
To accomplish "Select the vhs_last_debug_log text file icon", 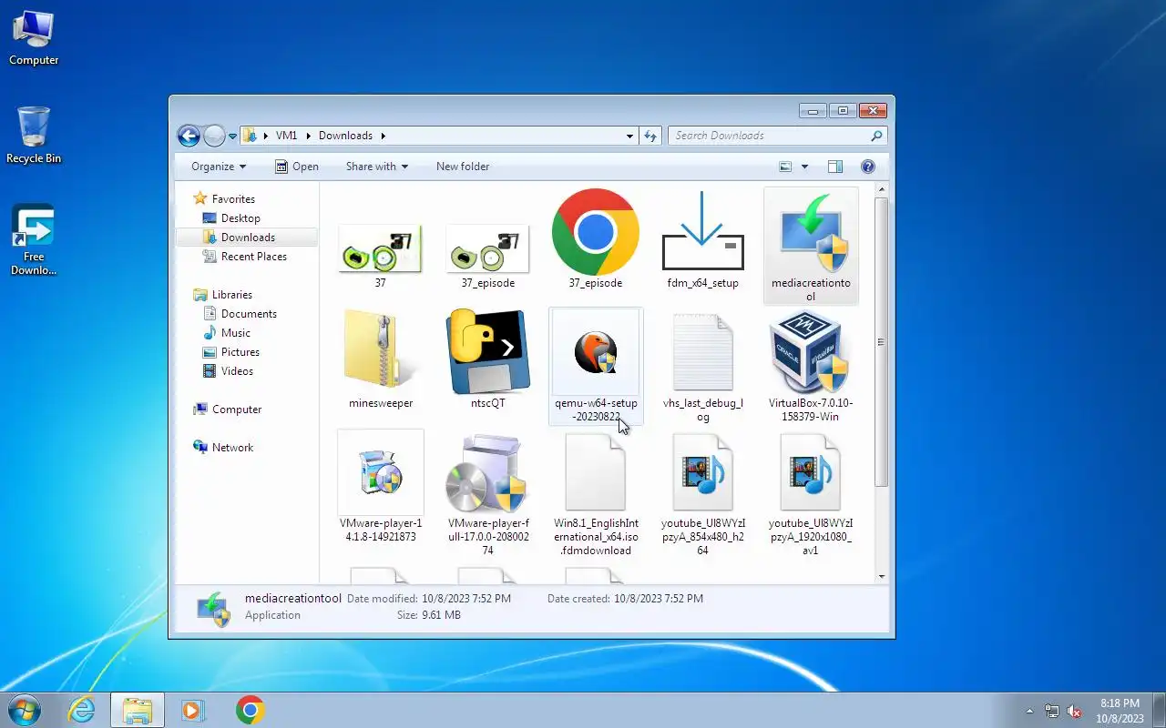I will coord(702,352).
